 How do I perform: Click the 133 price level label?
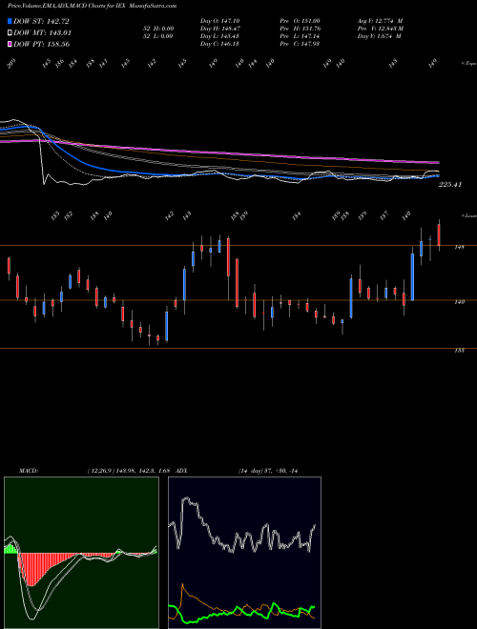tap(459, 351)
